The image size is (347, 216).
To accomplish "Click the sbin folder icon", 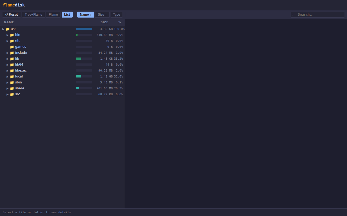I will (x=12, y=83).
